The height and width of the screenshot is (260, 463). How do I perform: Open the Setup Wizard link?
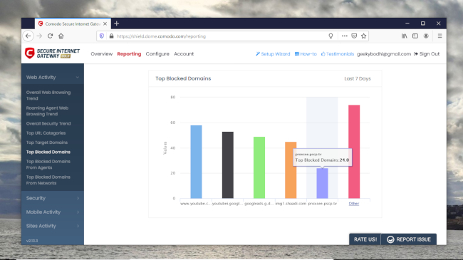click(273, 53)
